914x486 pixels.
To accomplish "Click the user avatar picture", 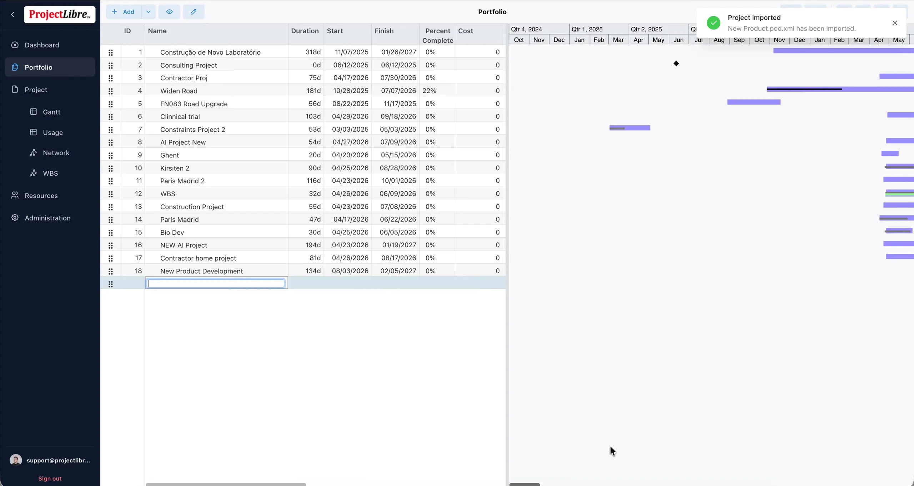I will (x=16, y=460).
